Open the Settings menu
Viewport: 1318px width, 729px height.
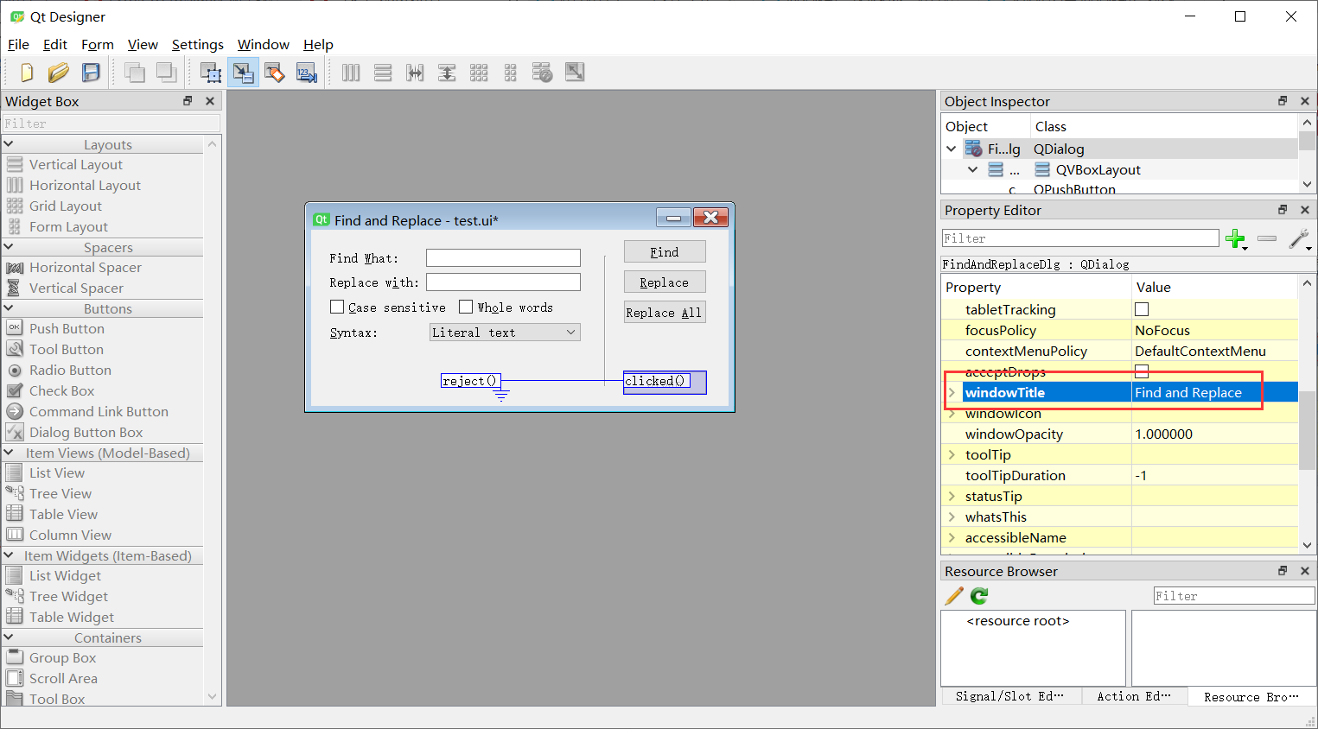pyautogui.click(x=197, y=44)
